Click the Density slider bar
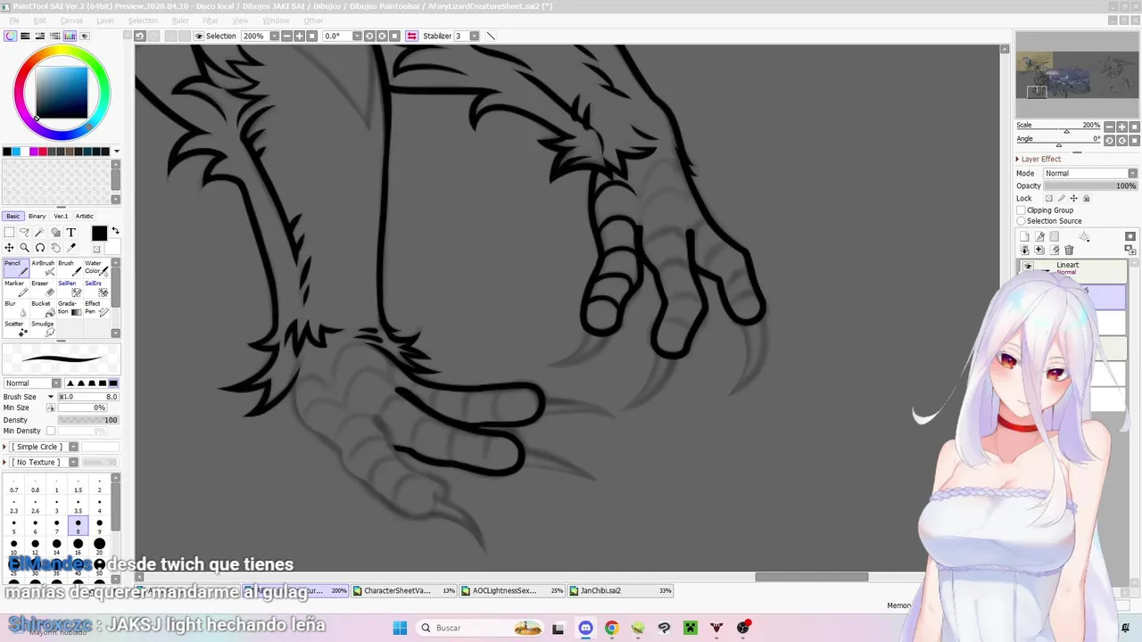The height and width of the screenshot is (642, 1142). tap(88, 420)
